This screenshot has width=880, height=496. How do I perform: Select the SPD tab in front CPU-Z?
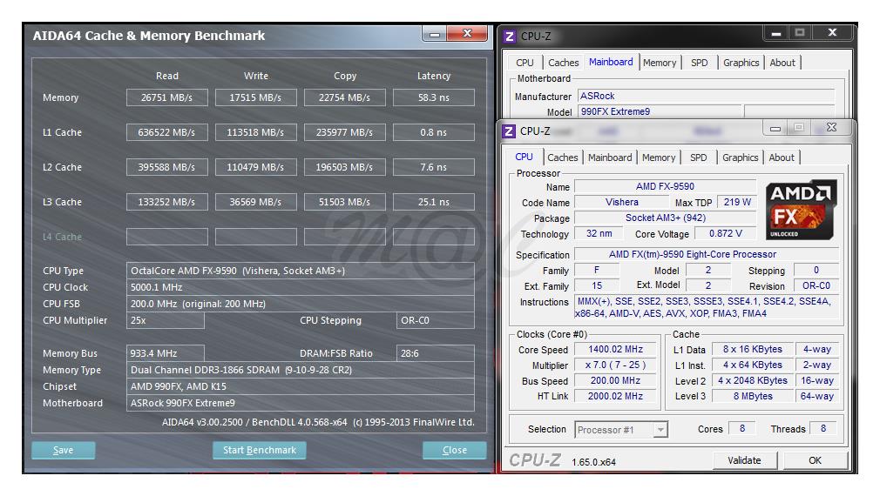point(698,158)
